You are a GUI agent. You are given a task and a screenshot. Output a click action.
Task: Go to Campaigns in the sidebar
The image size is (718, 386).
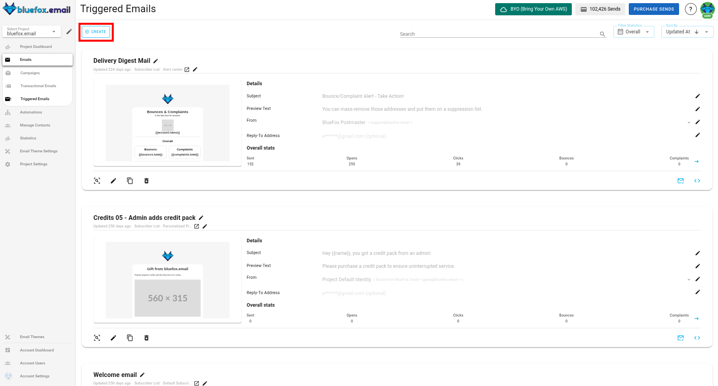point(30,73)
